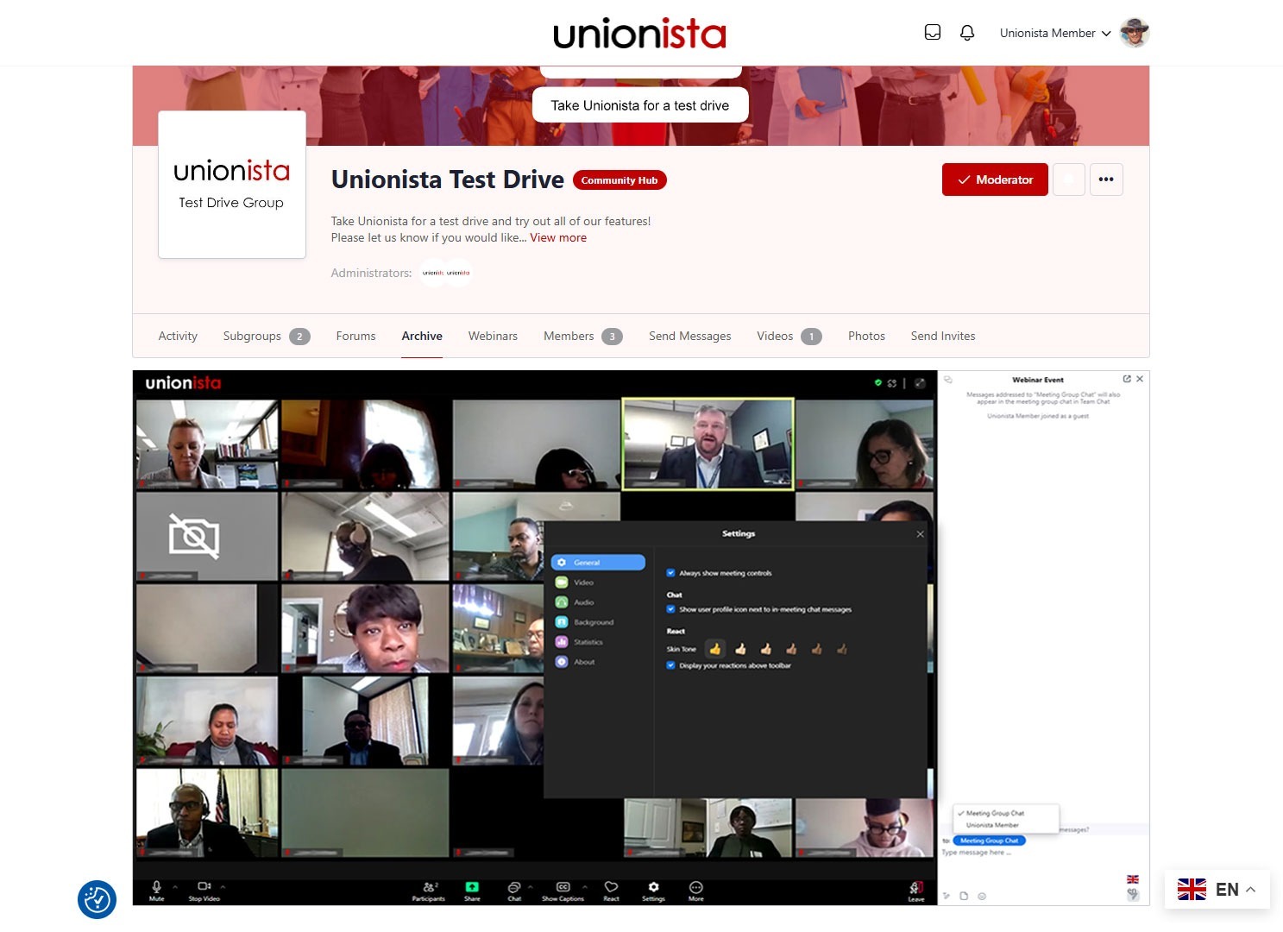Switch to the Members tab
The width and height of the screenshot is (1283, 932).
[582, 336]
